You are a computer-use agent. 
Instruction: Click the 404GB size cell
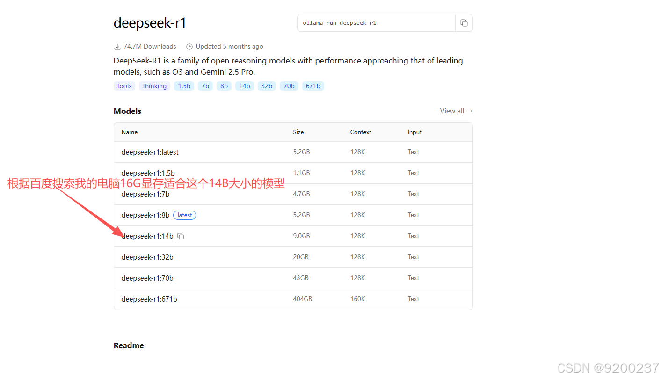point(302,299)
